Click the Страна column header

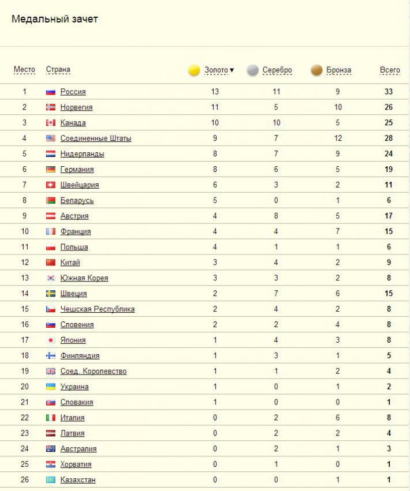[x=58, y=70]
